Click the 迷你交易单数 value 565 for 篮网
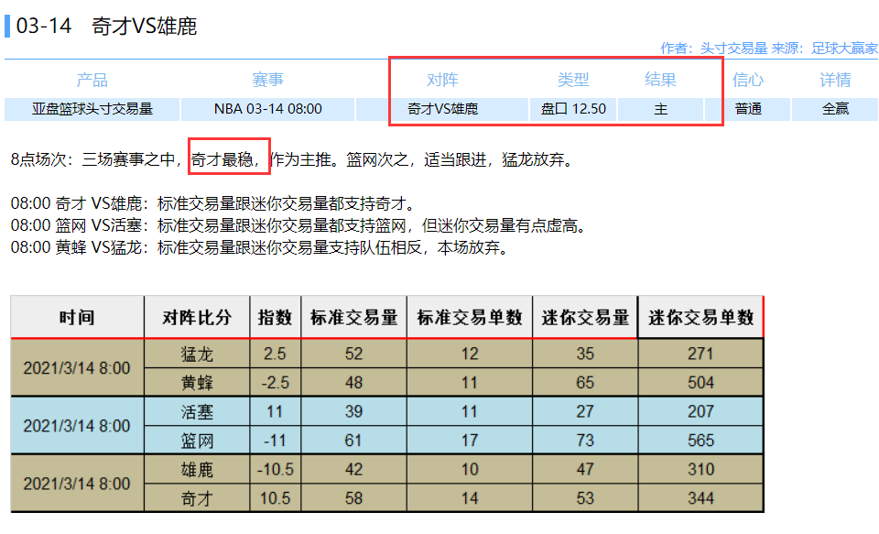 pyautogui.click(x=700, y=441)
